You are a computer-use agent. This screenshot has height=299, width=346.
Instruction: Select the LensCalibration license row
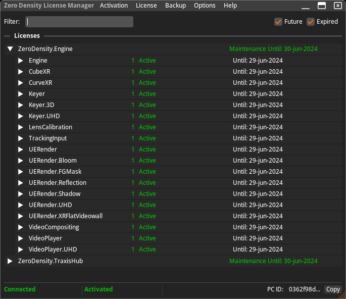point(51,127)
